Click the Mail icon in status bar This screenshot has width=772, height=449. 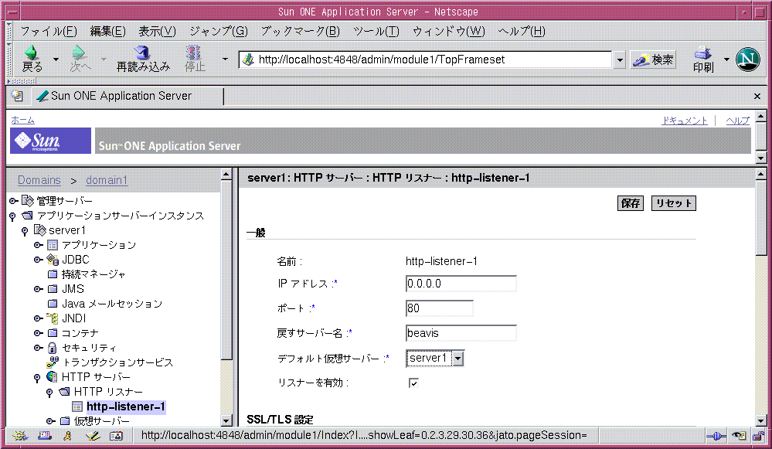point(44,436)
